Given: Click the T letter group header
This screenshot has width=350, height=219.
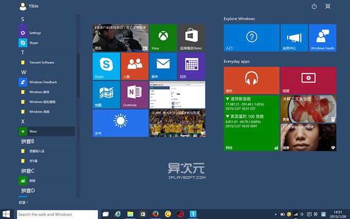Looking at the screenshot, I should pyautogui.click(x=23, y=53).
